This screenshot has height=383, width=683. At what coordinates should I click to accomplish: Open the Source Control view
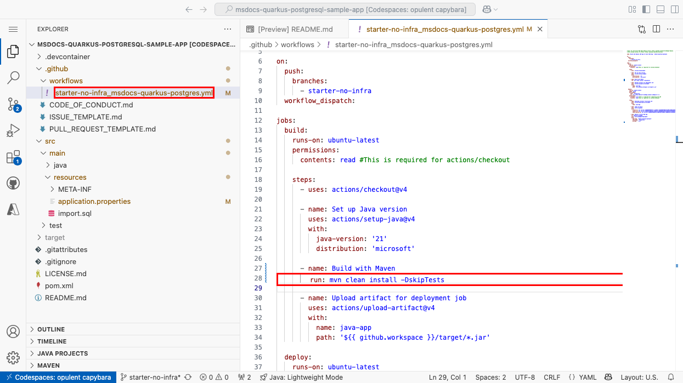point(13,104)
